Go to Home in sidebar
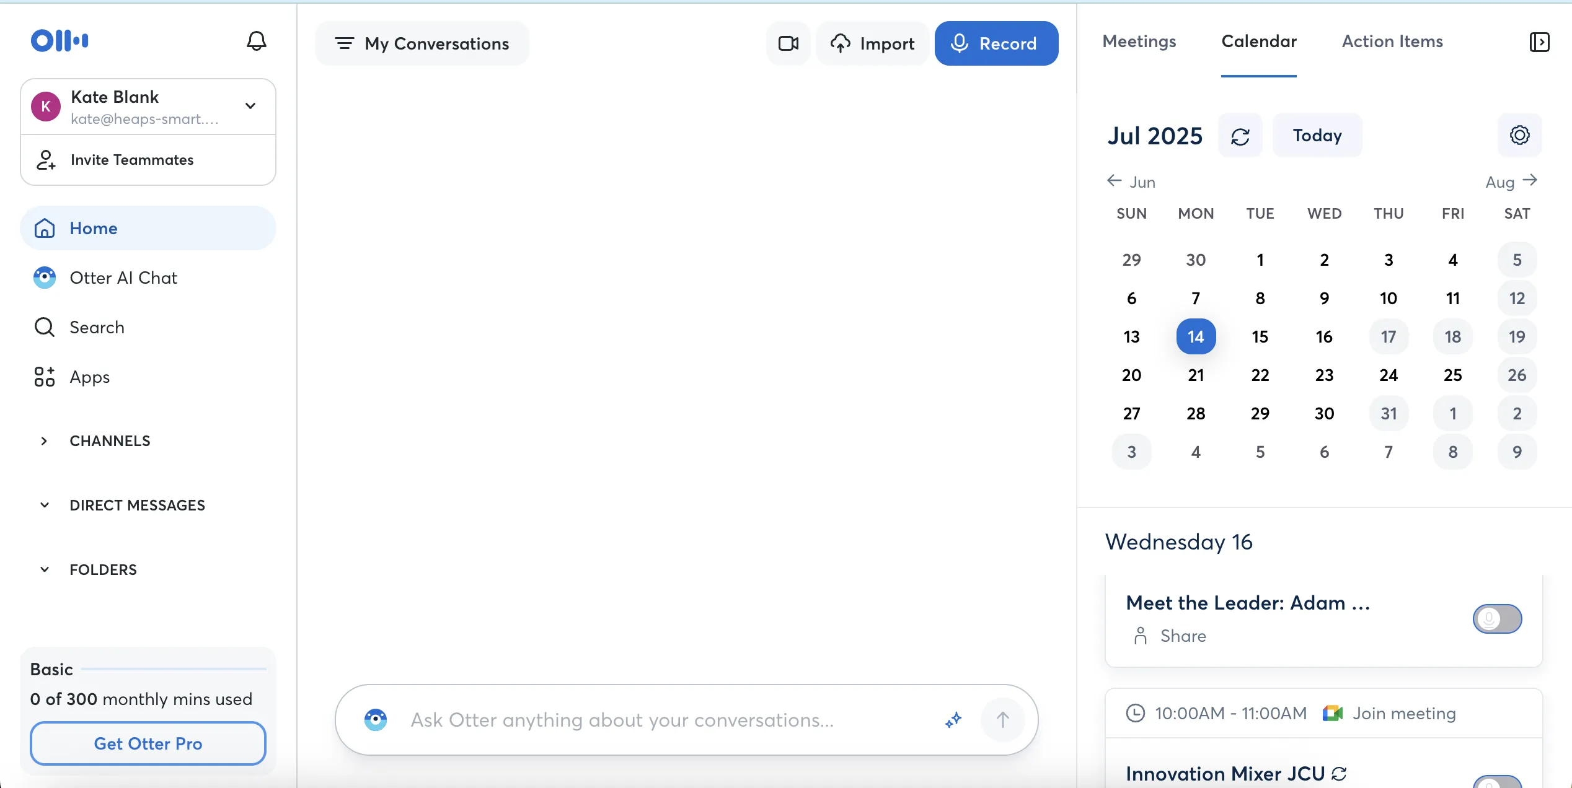 (x=148, y=228)
